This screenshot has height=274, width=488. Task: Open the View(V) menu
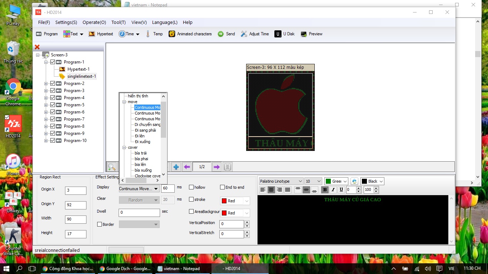pos(139,22)
